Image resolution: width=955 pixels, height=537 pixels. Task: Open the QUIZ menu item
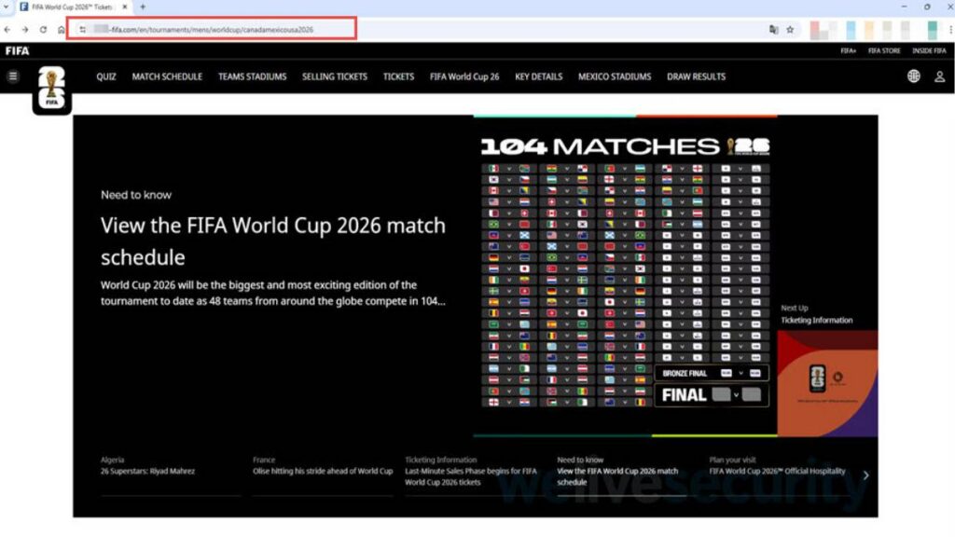(x=106, y=76)
